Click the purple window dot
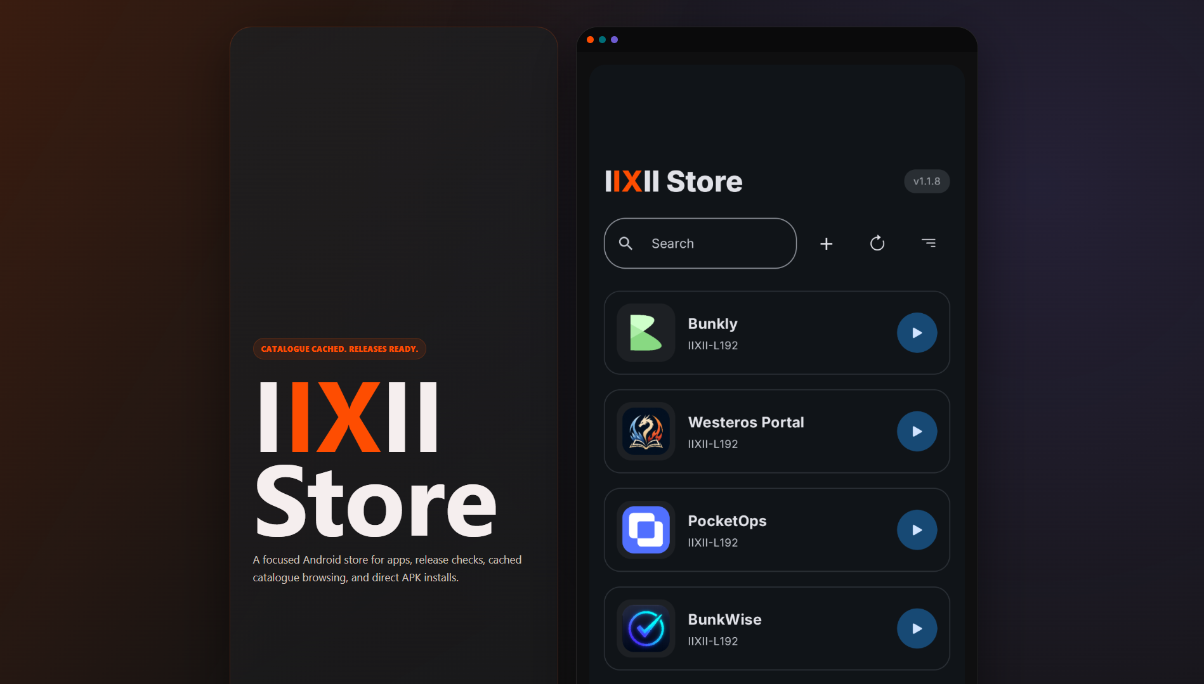Viewport: 1204px width, 684px height. pyautogui.click(x=614, y=39)
